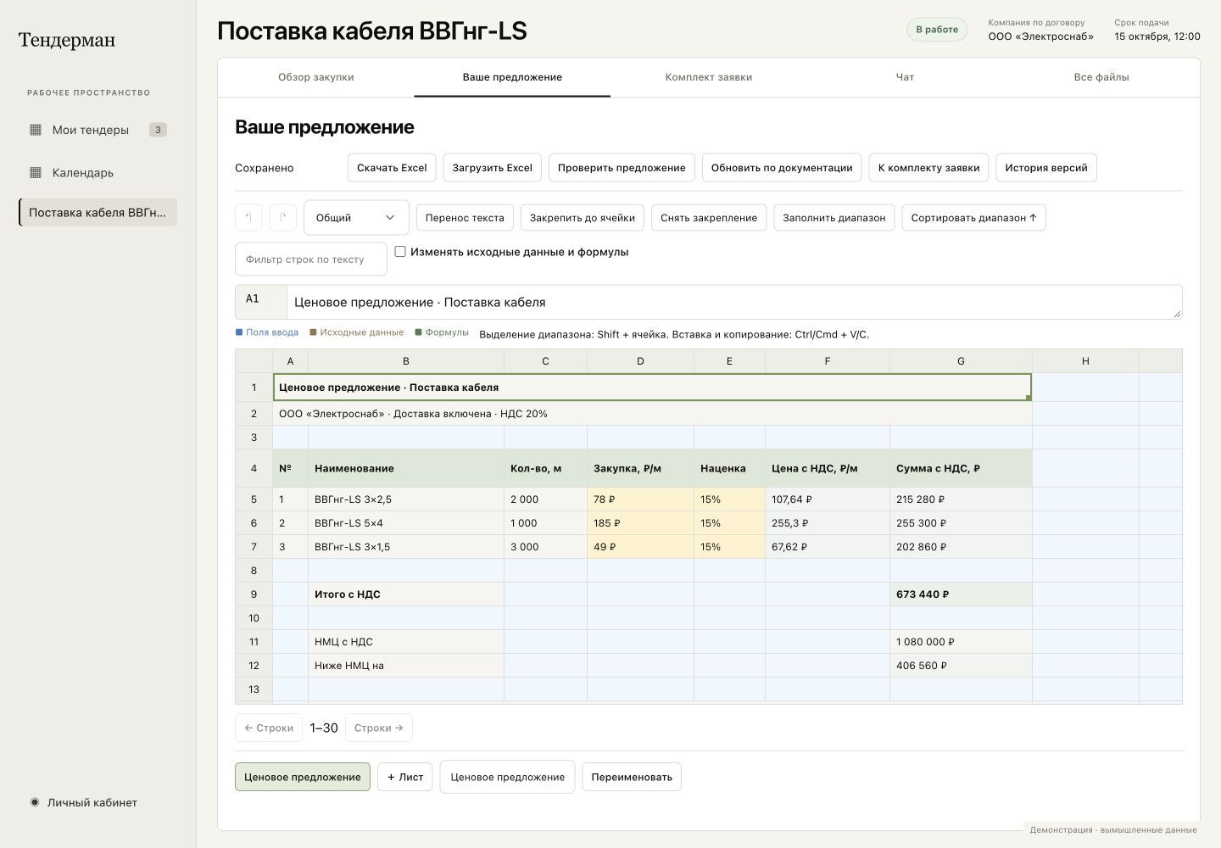The width and height of the screenshot is (1221, 848).
Task: Click the badge with count 3
Action: click(158, 130)
